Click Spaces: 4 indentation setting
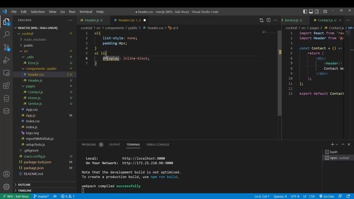The image size is (354, 199). click(280, 196)
